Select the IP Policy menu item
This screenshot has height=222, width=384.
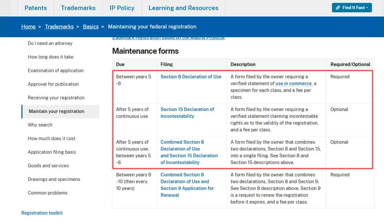tap(122, 8)
